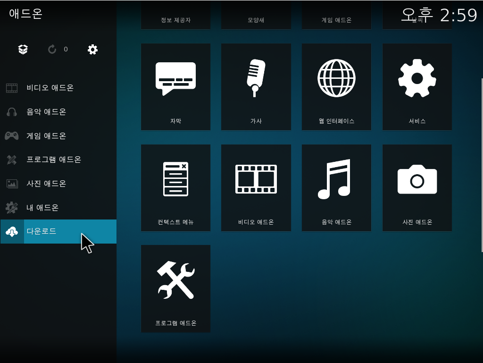This screenshot has height=363, width=483.
Task: Click the add-on updates refresh icon
Action: (x=52, y=49)
